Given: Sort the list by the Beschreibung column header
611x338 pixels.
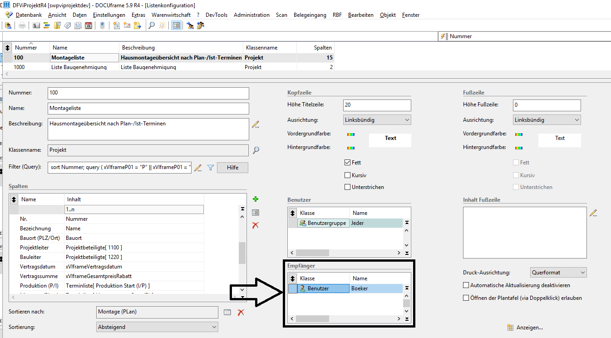Looking at the screenshot, I should click(x=181, y=48).
